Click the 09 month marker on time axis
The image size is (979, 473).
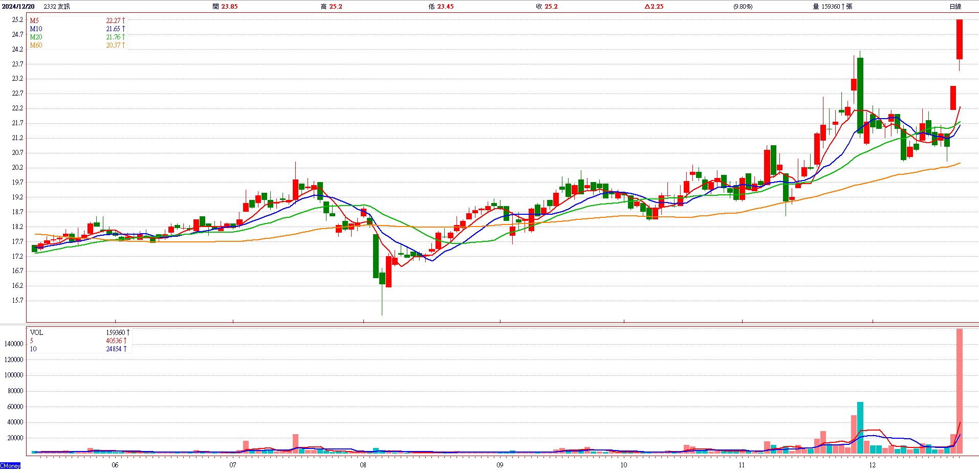click(499, 465)
